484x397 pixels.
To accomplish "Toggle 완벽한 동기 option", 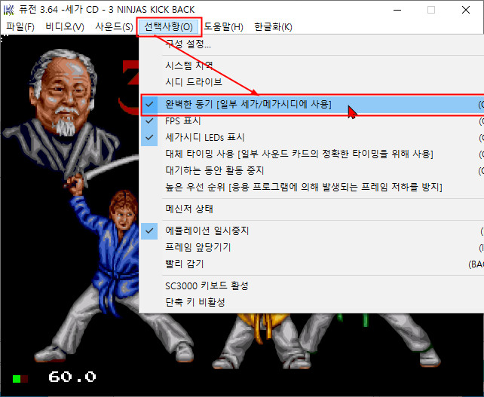I will coord(312,104).
